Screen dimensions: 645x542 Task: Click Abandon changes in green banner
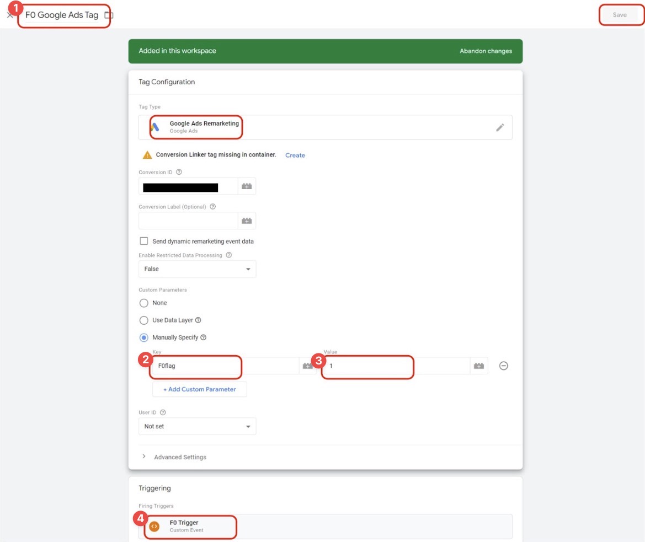(486, 51)
